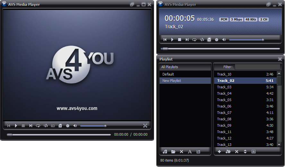Open a playlist file with the folder icon
Screen dimensions: 285x167
click(173, 152)
